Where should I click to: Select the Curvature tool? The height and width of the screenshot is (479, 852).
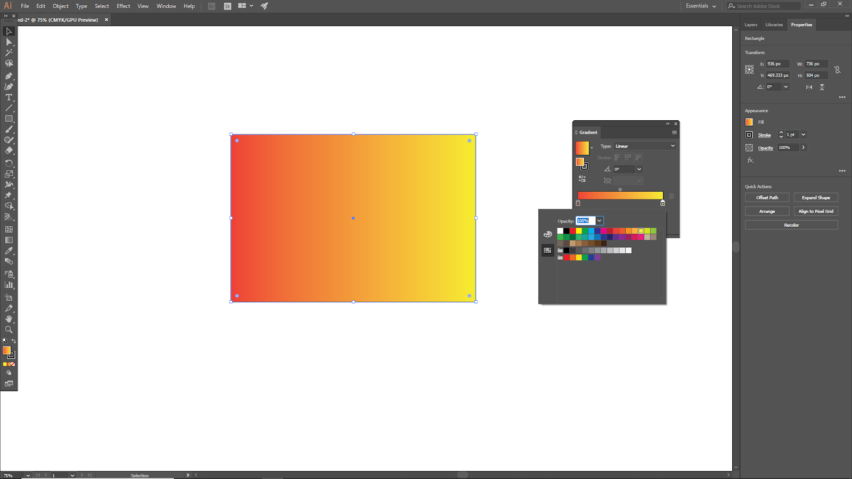(x=9, y=87)
